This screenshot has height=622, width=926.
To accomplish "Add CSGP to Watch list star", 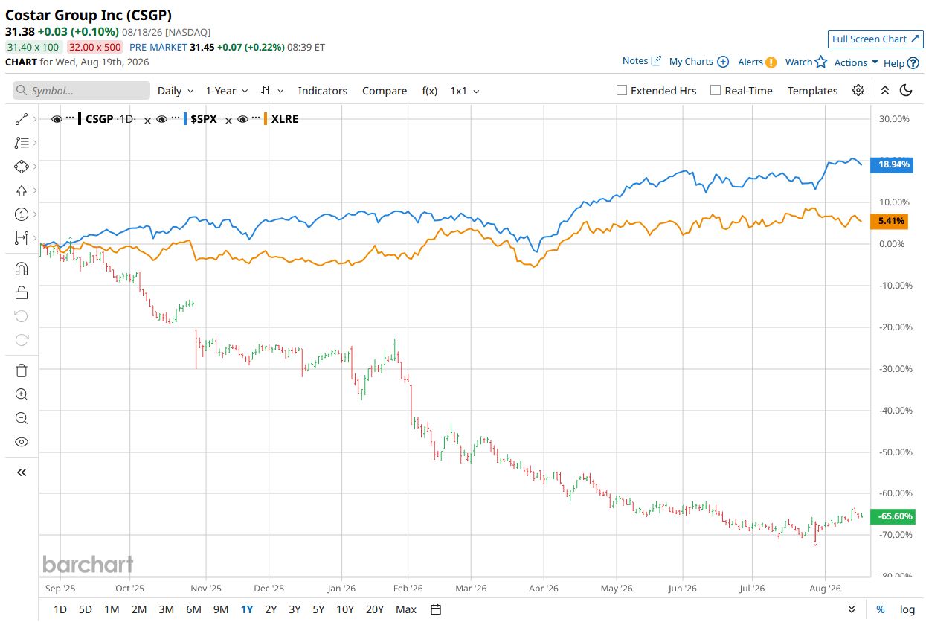I will coord(820,62).
